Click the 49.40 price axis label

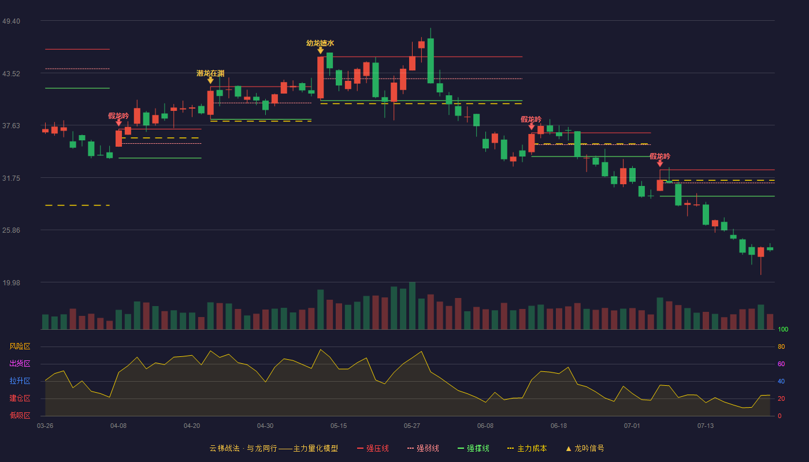[11, 21]
